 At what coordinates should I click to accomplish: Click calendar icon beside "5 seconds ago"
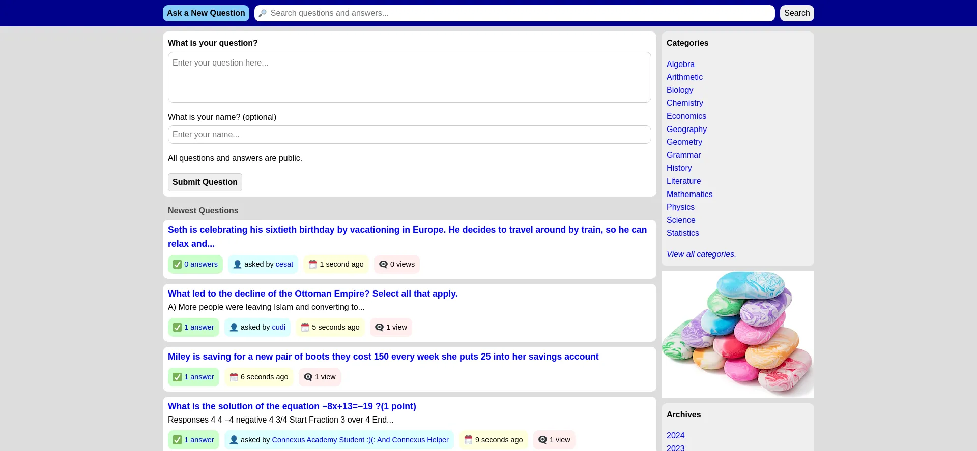pyautogui.click(x=305, y=328)
